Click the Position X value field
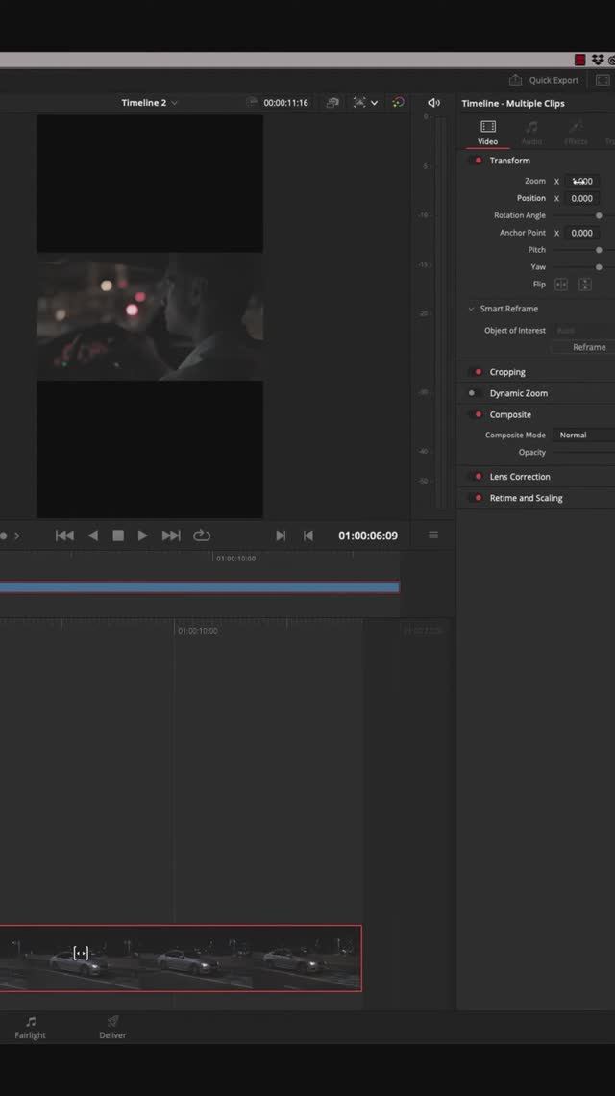The height and width of the screenshot is (1096, 615). pos(582,198)
